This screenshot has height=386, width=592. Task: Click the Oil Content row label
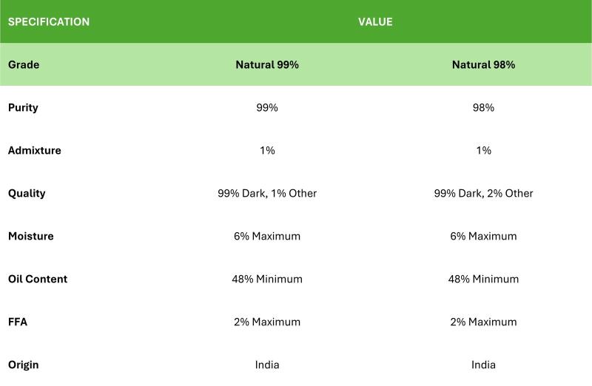click(x=38, y=279)
